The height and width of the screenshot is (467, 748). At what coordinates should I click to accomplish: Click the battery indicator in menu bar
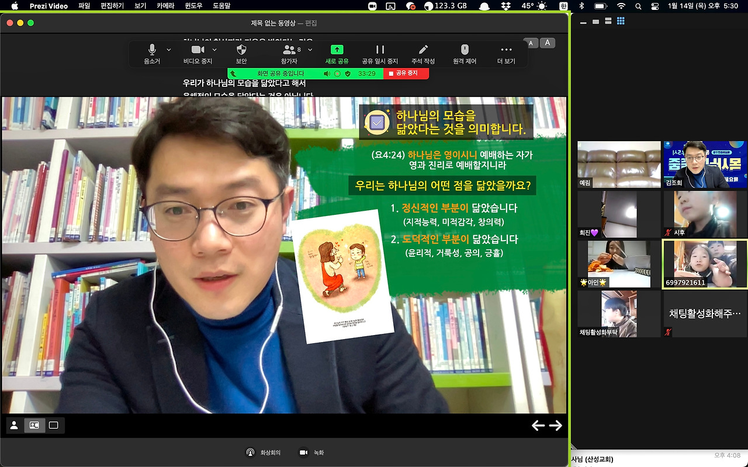[600, 6]
